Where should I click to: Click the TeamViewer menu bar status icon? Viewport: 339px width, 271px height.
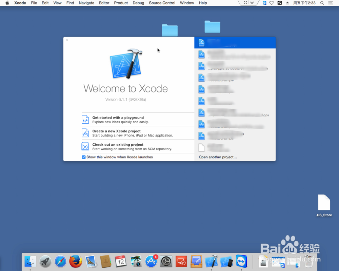(x=264, y=3)
